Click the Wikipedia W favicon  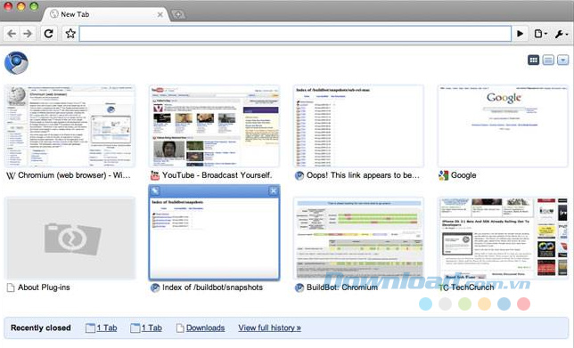click(11, 176)
